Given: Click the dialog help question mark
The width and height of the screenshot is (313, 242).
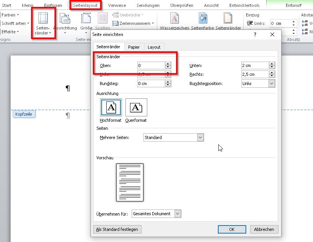Looking at the screenshot, I should click(255, 34).
